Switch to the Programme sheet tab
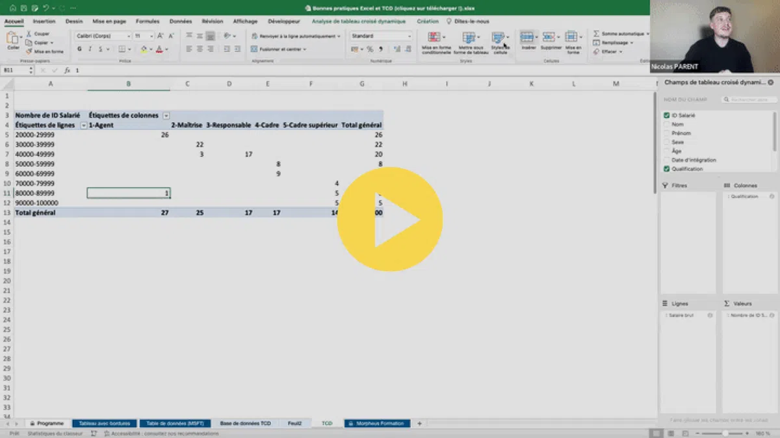The width and height of the screenshot is (780, 438). coord(47,423)
